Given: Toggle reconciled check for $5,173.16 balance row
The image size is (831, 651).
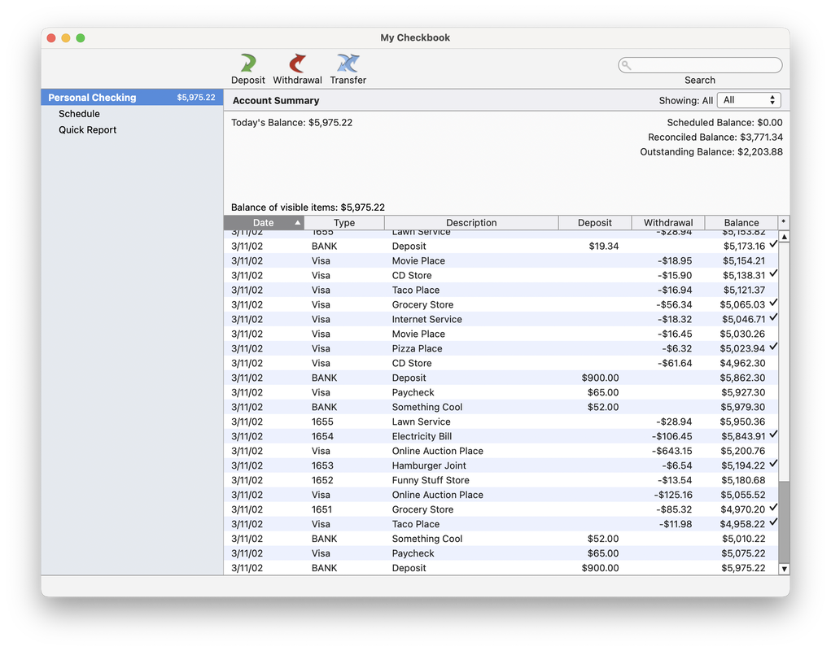Looking at the screenshot, I should point(773,244).
